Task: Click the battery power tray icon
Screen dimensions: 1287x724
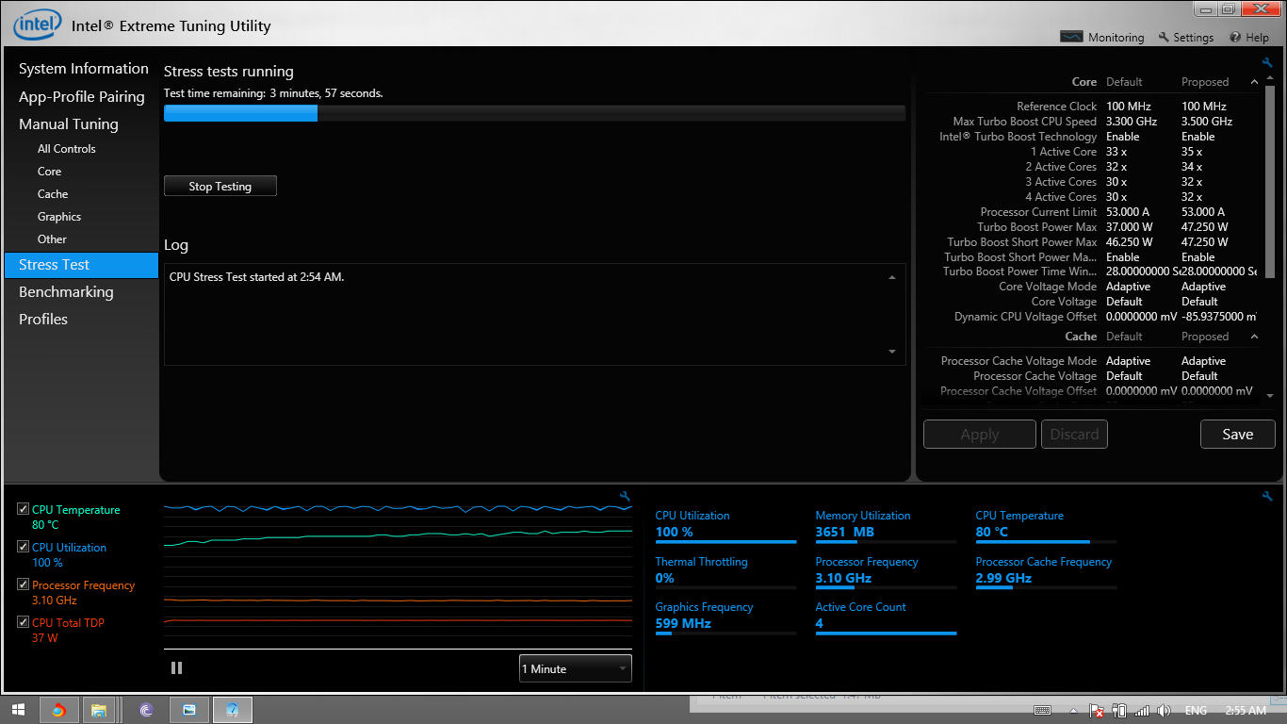Action: pos(1119,711)
